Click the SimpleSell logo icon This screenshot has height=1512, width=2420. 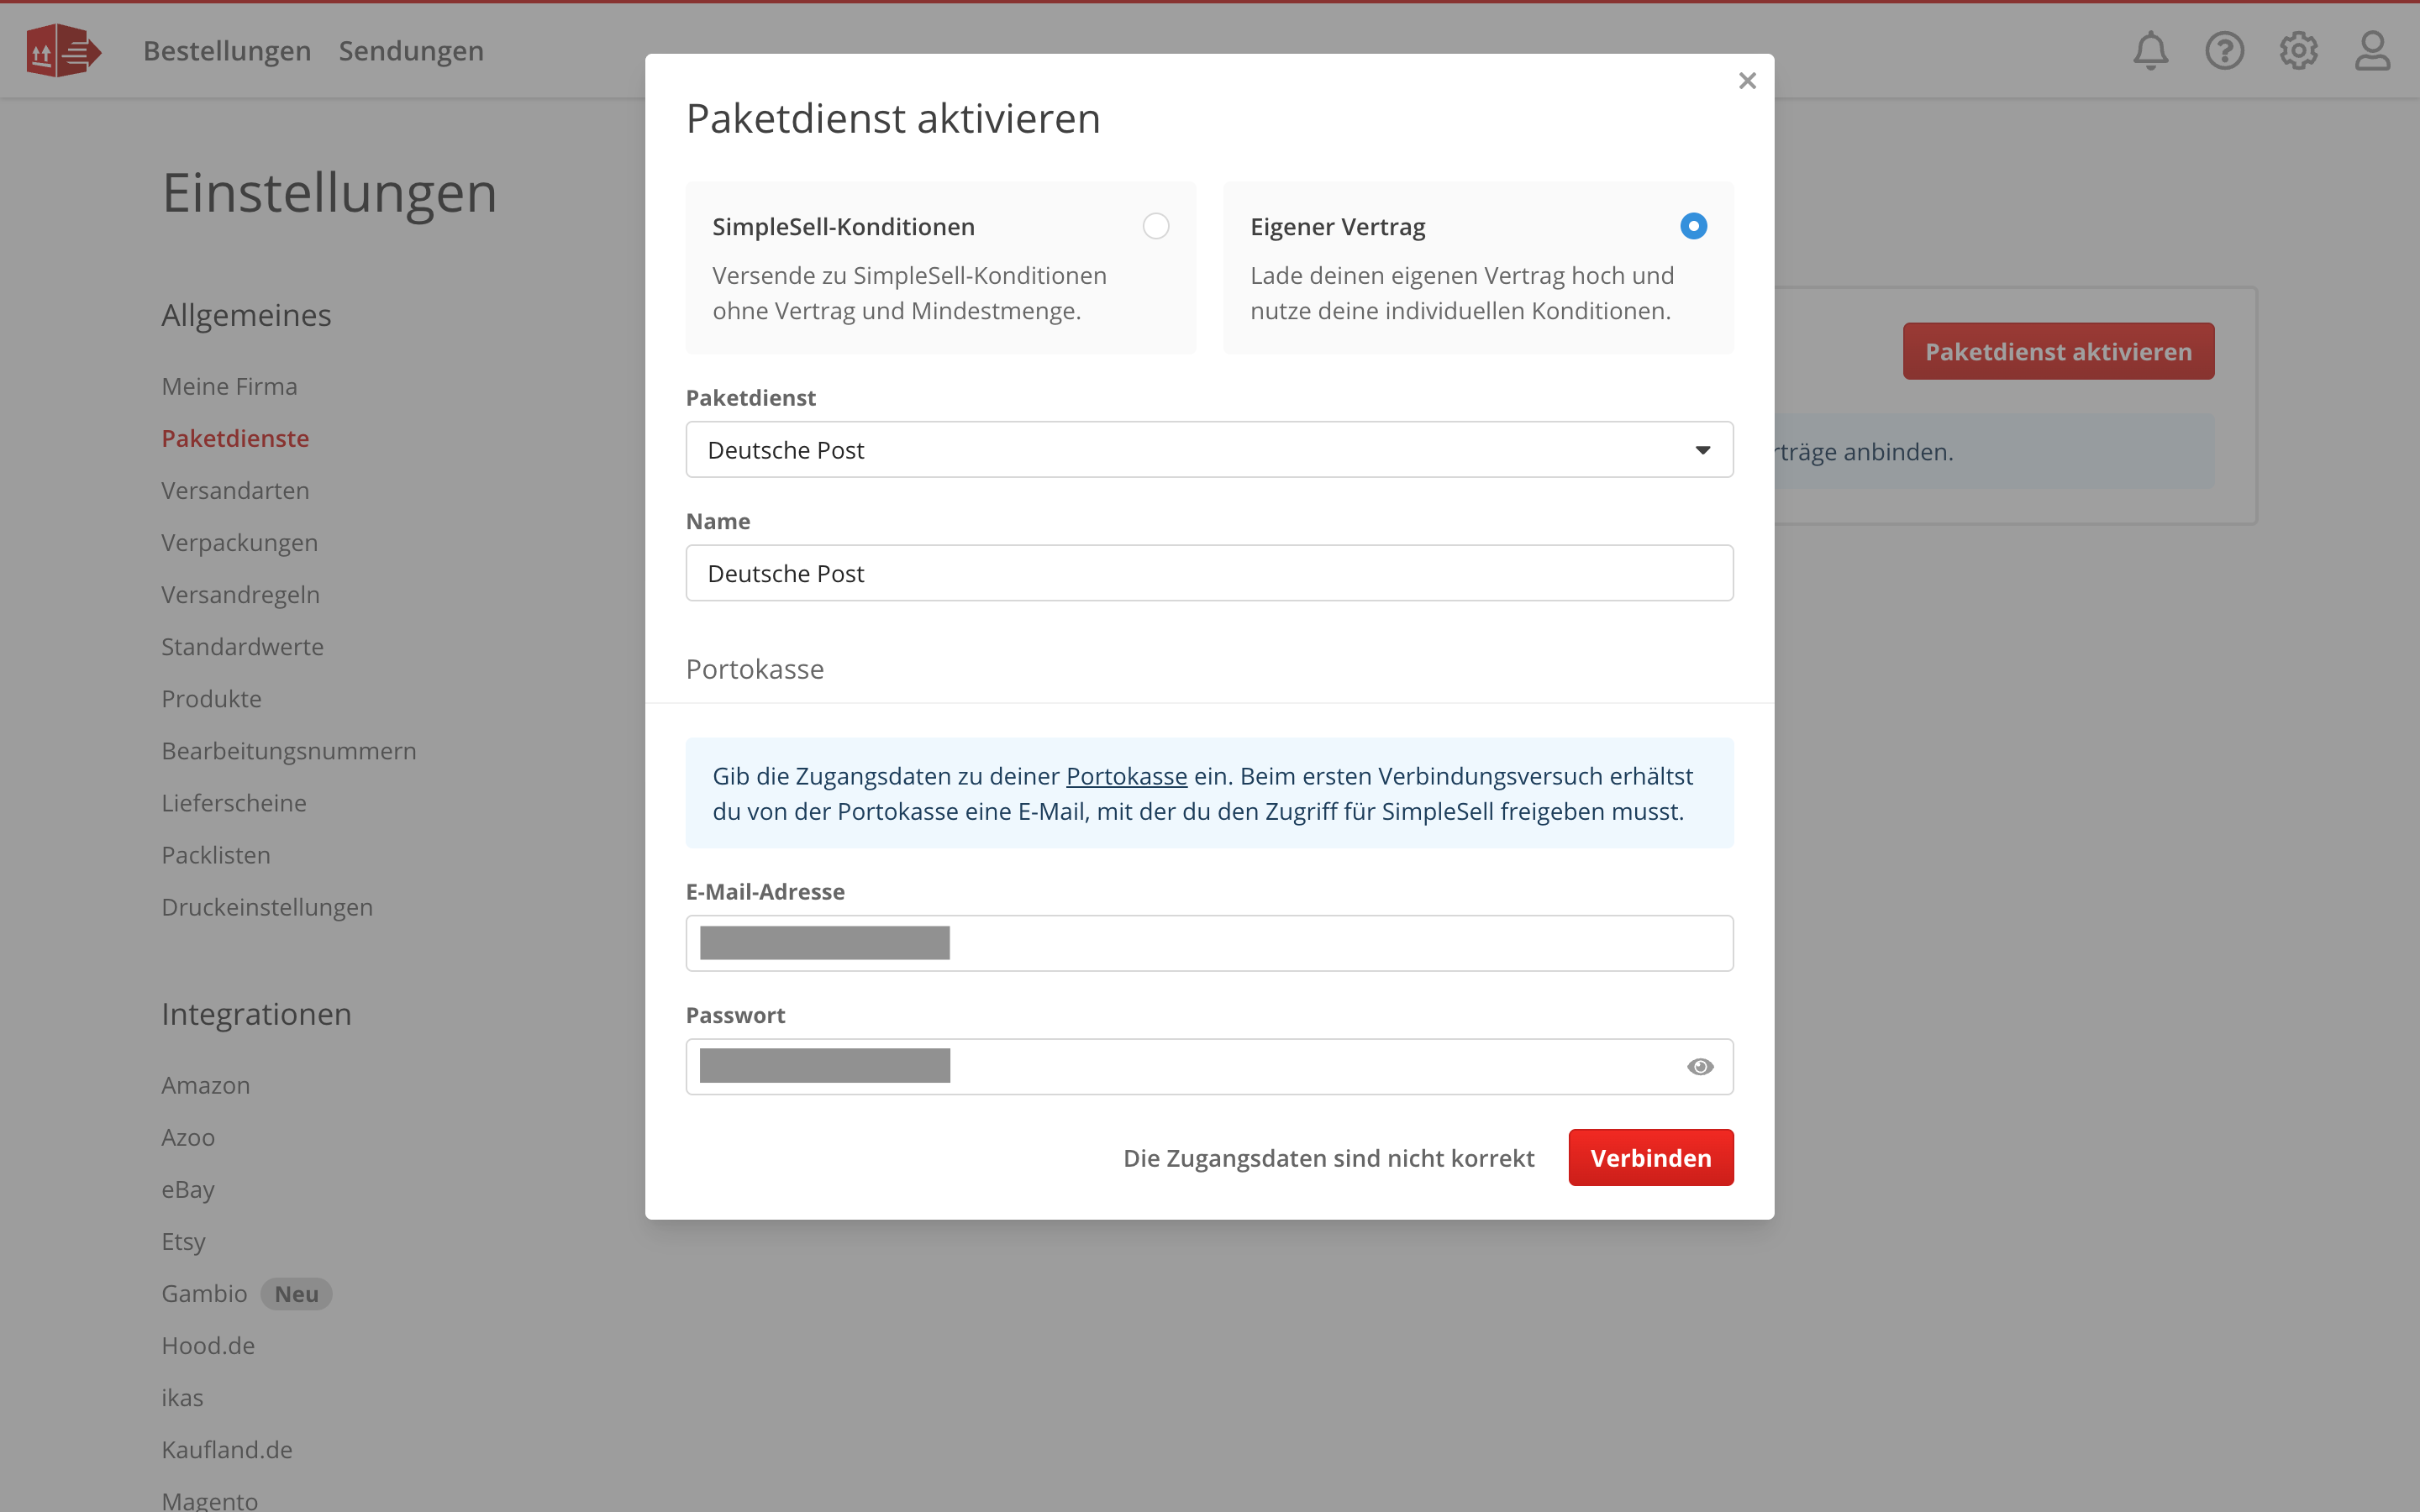coord(63,51)
